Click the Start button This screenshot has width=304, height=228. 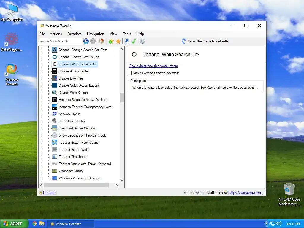14,224
